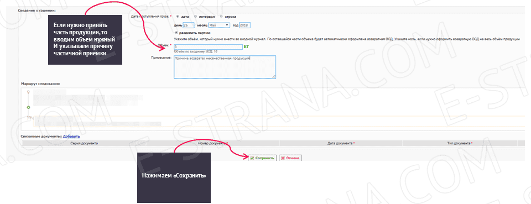Click the «год» field containing 2018
This screenshot has width=531, height=204.
pyautogui.click(x=244, y=25)
